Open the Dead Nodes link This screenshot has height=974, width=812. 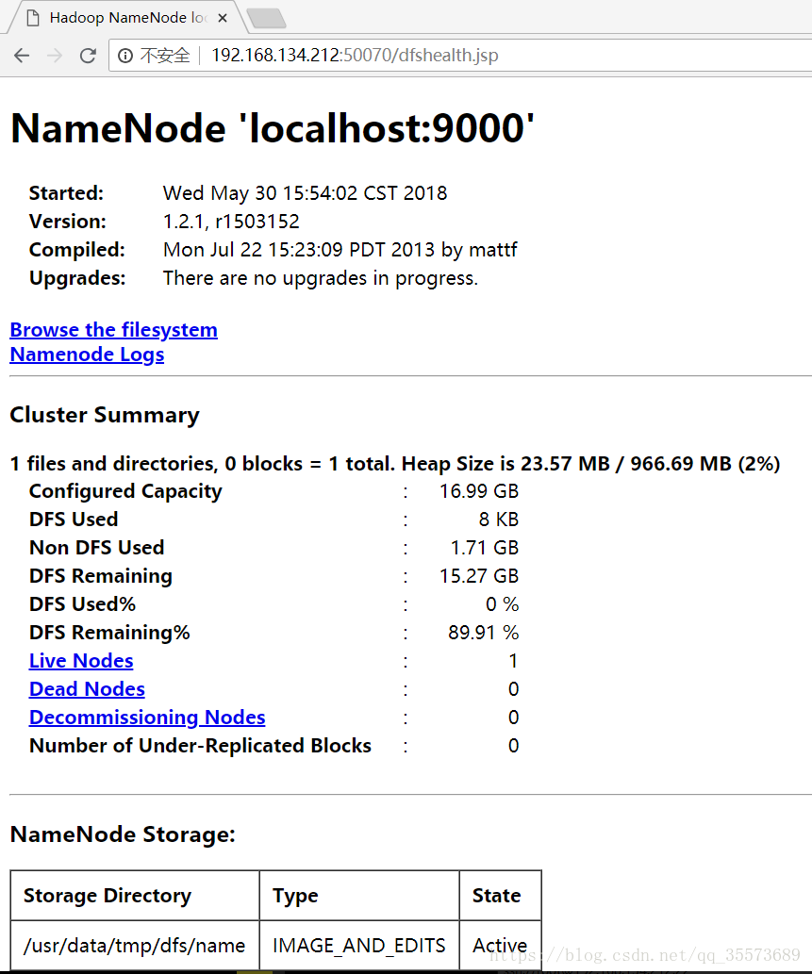click(87, 689)
